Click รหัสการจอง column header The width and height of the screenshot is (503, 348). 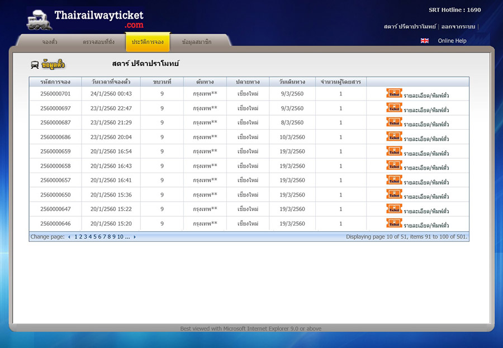(x=55, y=82)
